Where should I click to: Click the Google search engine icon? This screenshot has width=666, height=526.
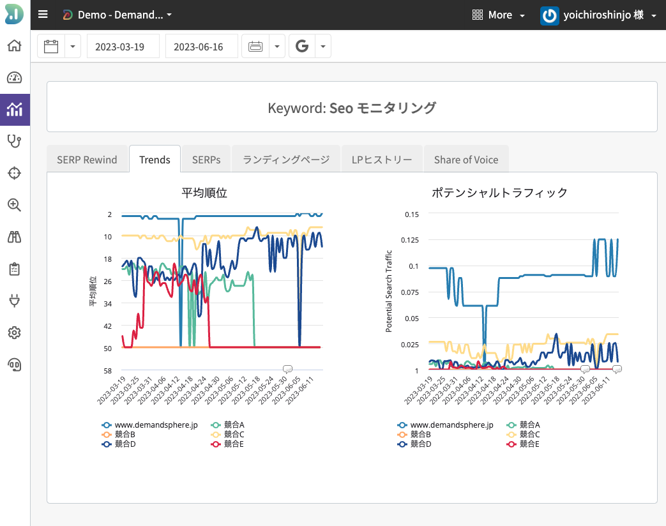tap(302, 46)
